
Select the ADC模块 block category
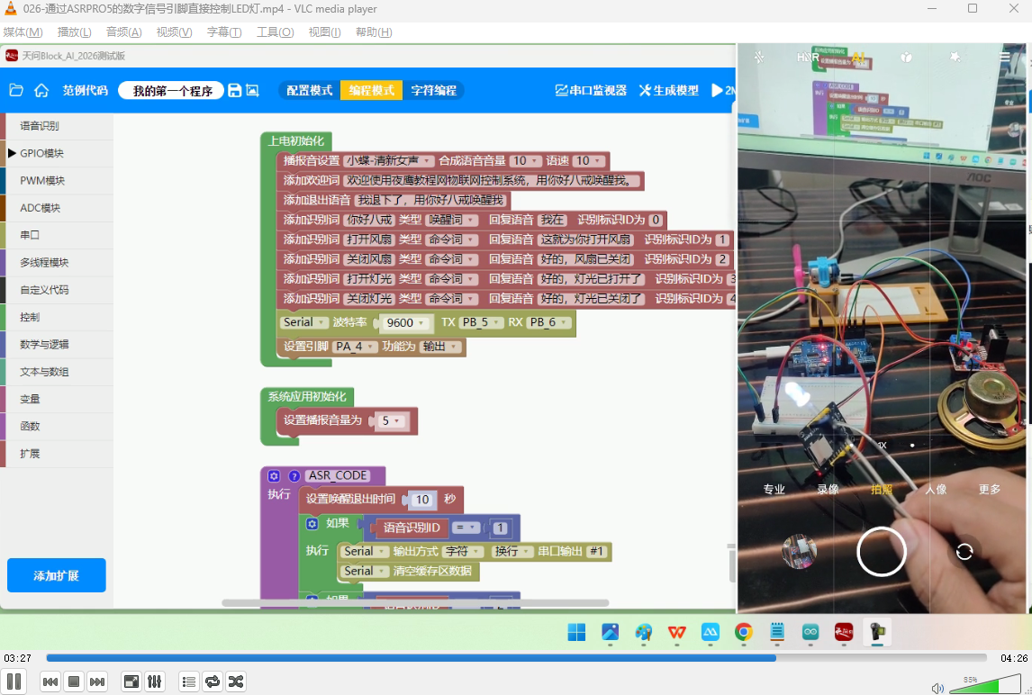[57, 207]
